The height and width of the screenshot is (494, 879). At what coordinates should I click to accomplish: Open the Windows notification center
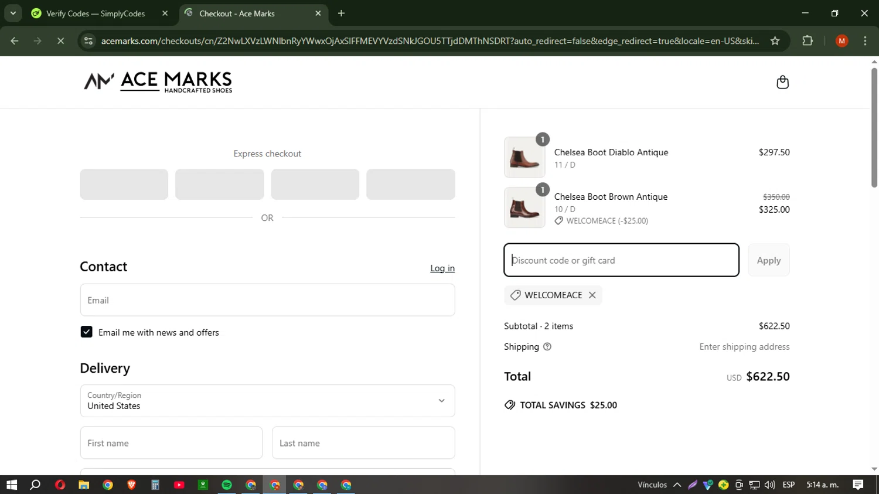(x=858, y=485)
